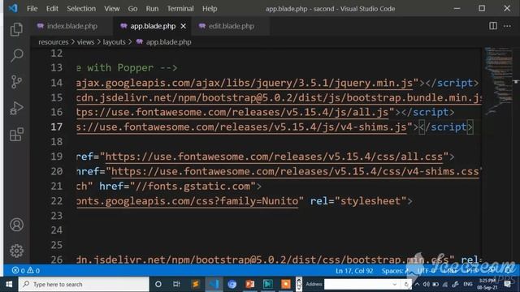Open the taskbar Address dropdown arrow
This screenshot has width=520, height=292.
[x=394, y=284]
